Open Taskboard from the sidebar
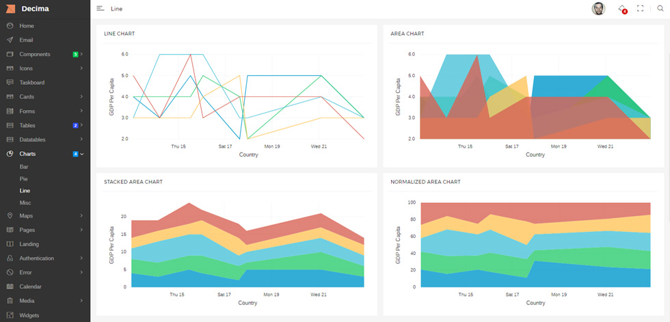 click(x=32, y=83)
